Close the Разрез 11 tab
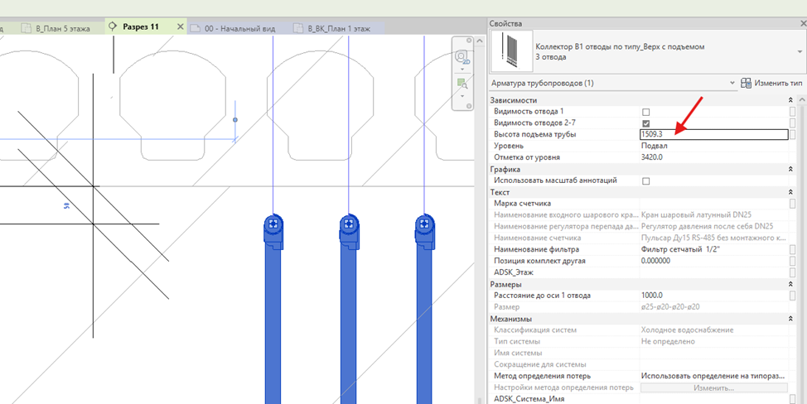This screenshot has width=807, height=404. (x=180, y=26)
